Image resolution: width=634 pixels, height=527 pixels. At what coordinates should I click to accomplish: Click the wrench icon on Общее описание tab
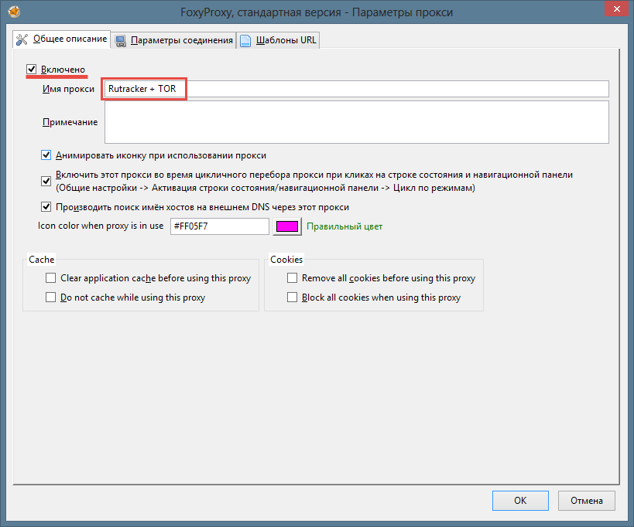pos(22,39)
